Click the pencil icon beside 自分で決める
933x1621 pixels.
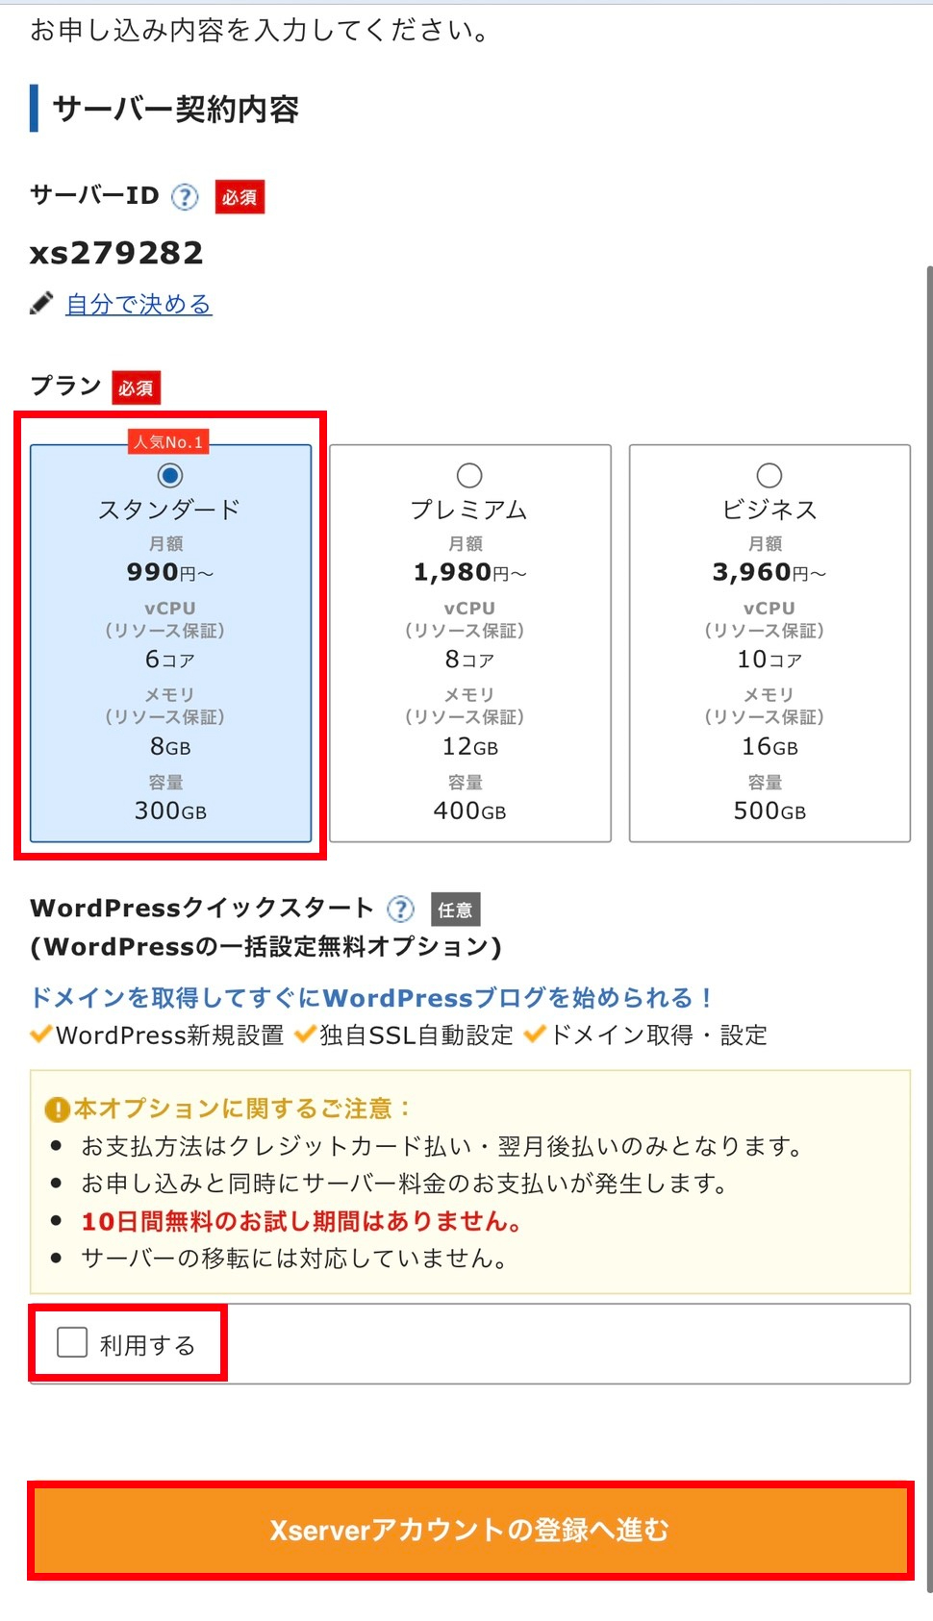(x=41, y=304)
